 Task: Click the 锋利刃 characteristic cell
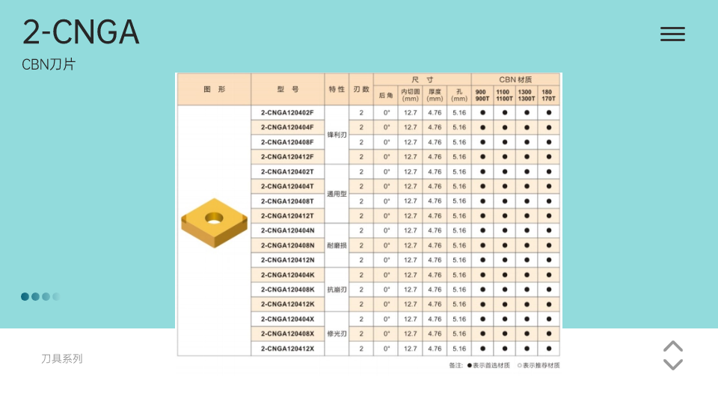point(337,135)
